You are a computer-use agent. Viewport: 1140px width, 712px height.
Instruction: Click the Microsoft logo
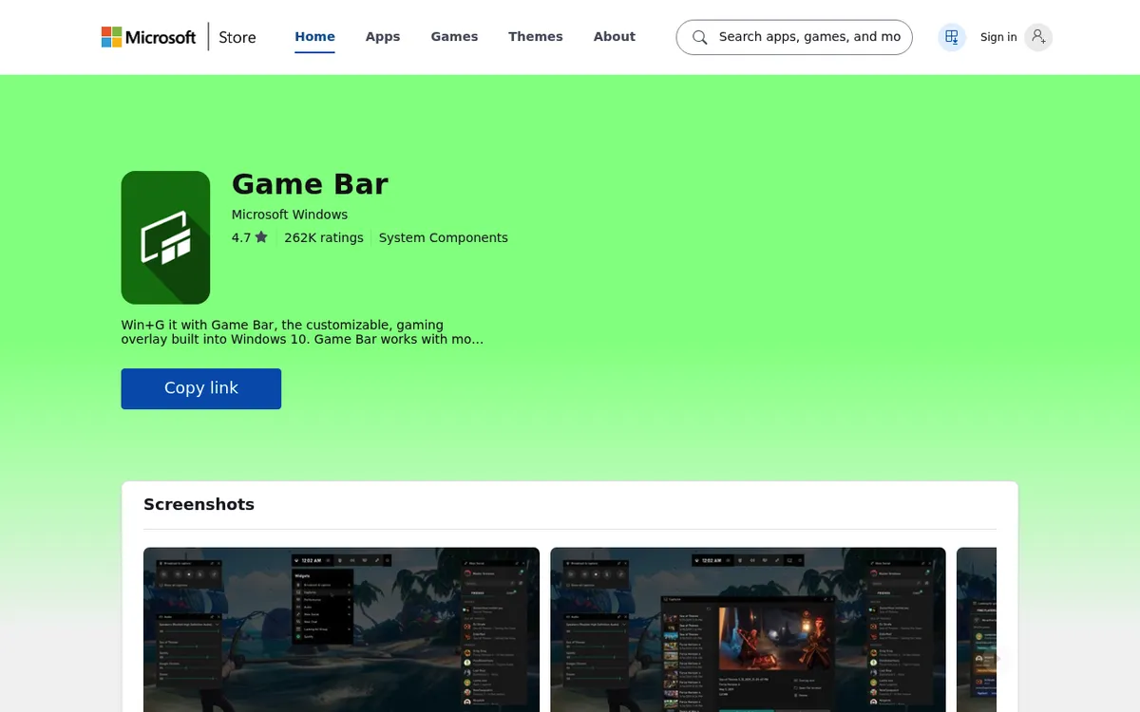(149, 37)
